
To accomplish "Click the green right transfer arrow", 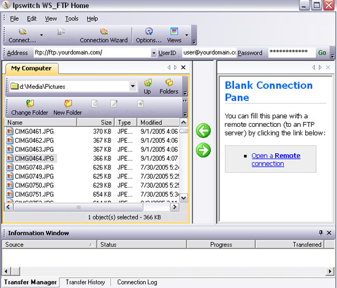I will point(203,150).
